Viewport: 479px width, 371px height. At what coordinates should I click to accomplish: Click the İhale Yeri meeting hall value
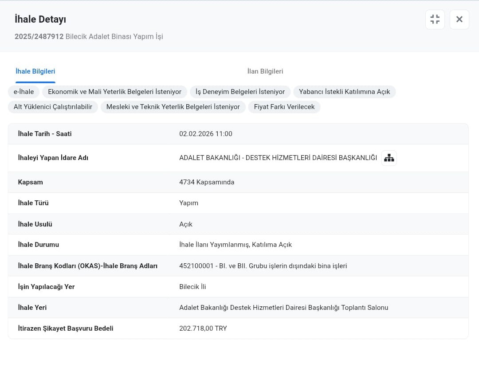(283, 308)
